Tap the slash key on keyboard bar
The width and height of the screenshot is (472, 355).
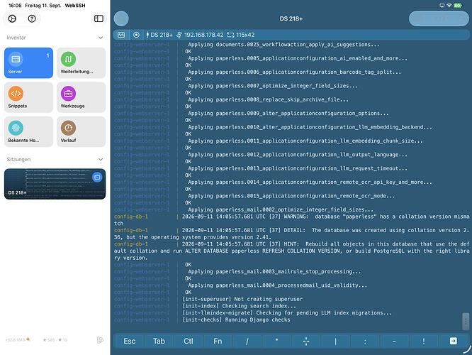point(247,341)
